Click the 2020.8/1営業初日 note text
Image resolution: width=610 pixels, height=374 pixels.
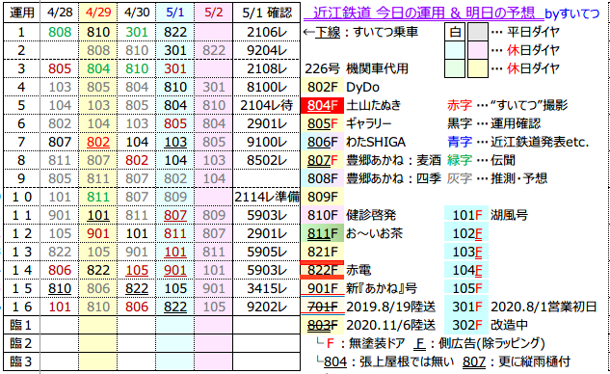point(544,307)
